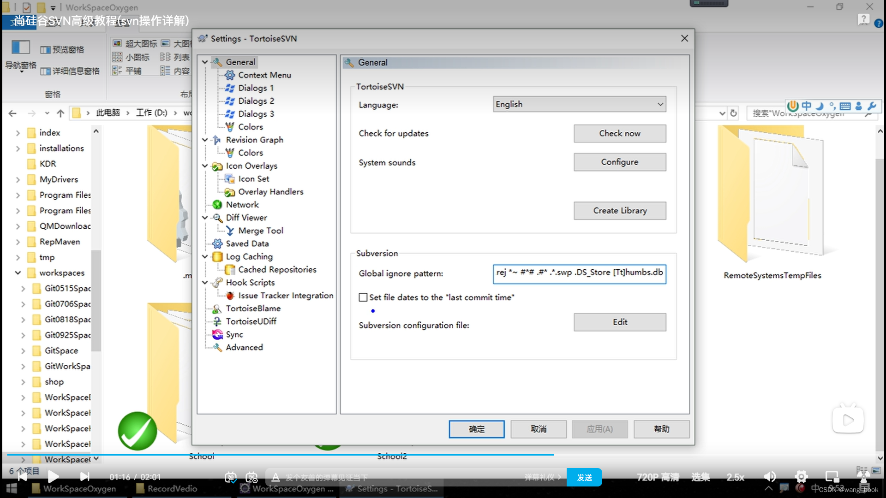The image size is (886, 498).
Task: Open Merge Tool settings
Action: pos(260,230)
